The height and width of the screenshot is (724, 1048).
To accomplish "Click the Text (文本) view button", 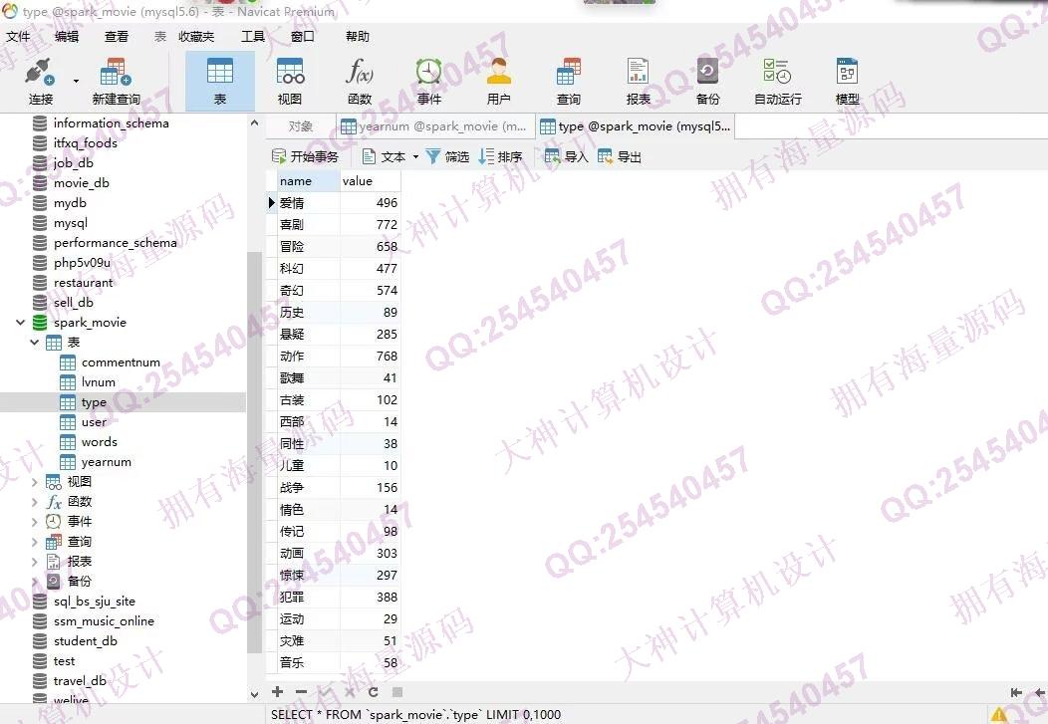I will pos(385,157).
